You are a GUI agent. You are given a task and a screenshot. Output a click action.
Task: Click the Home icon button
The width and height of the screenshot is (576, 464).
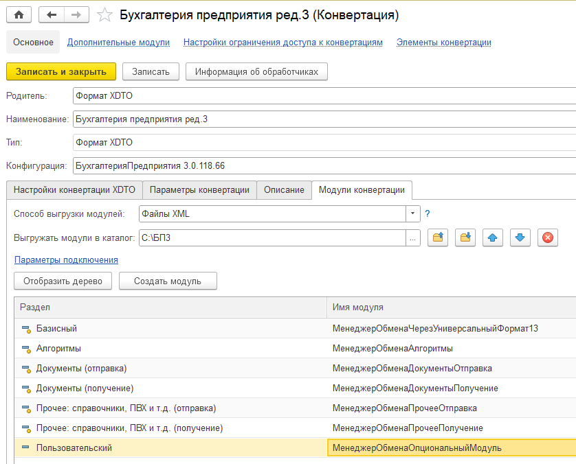19,14
